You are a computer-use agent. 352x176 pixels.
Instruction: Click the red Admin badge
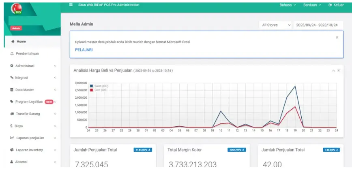16,28
